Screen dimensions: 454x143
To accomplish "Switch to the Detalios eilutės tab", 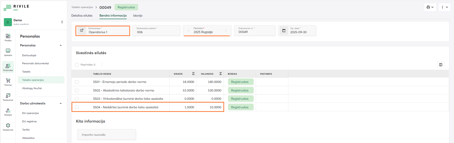I will pos(82,16).
